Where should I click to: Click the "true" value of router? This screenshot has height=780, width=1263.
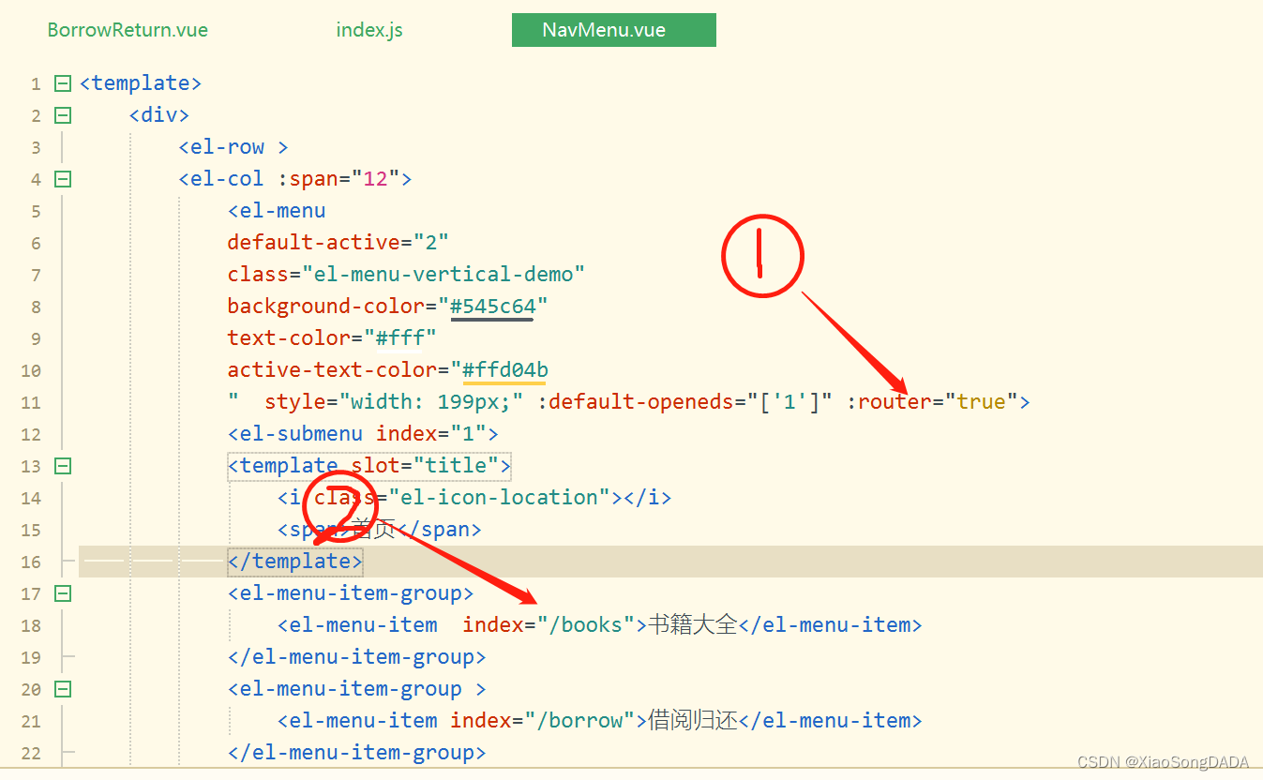pos(981,402)
